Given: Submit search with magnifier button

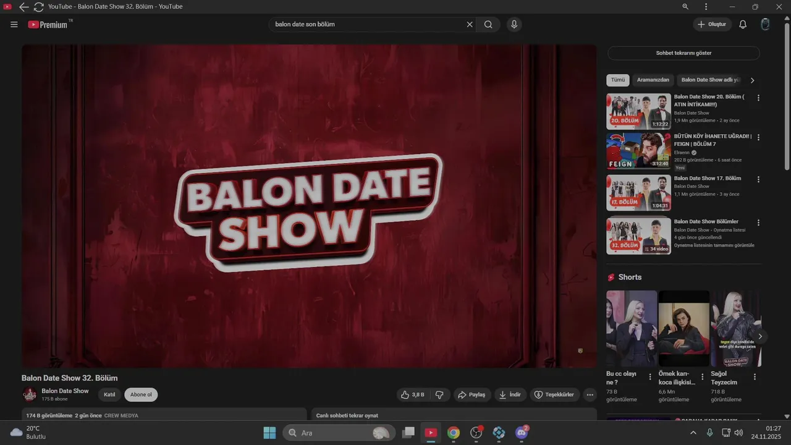Looking at the screenshot, I should (x=488, y=25).
